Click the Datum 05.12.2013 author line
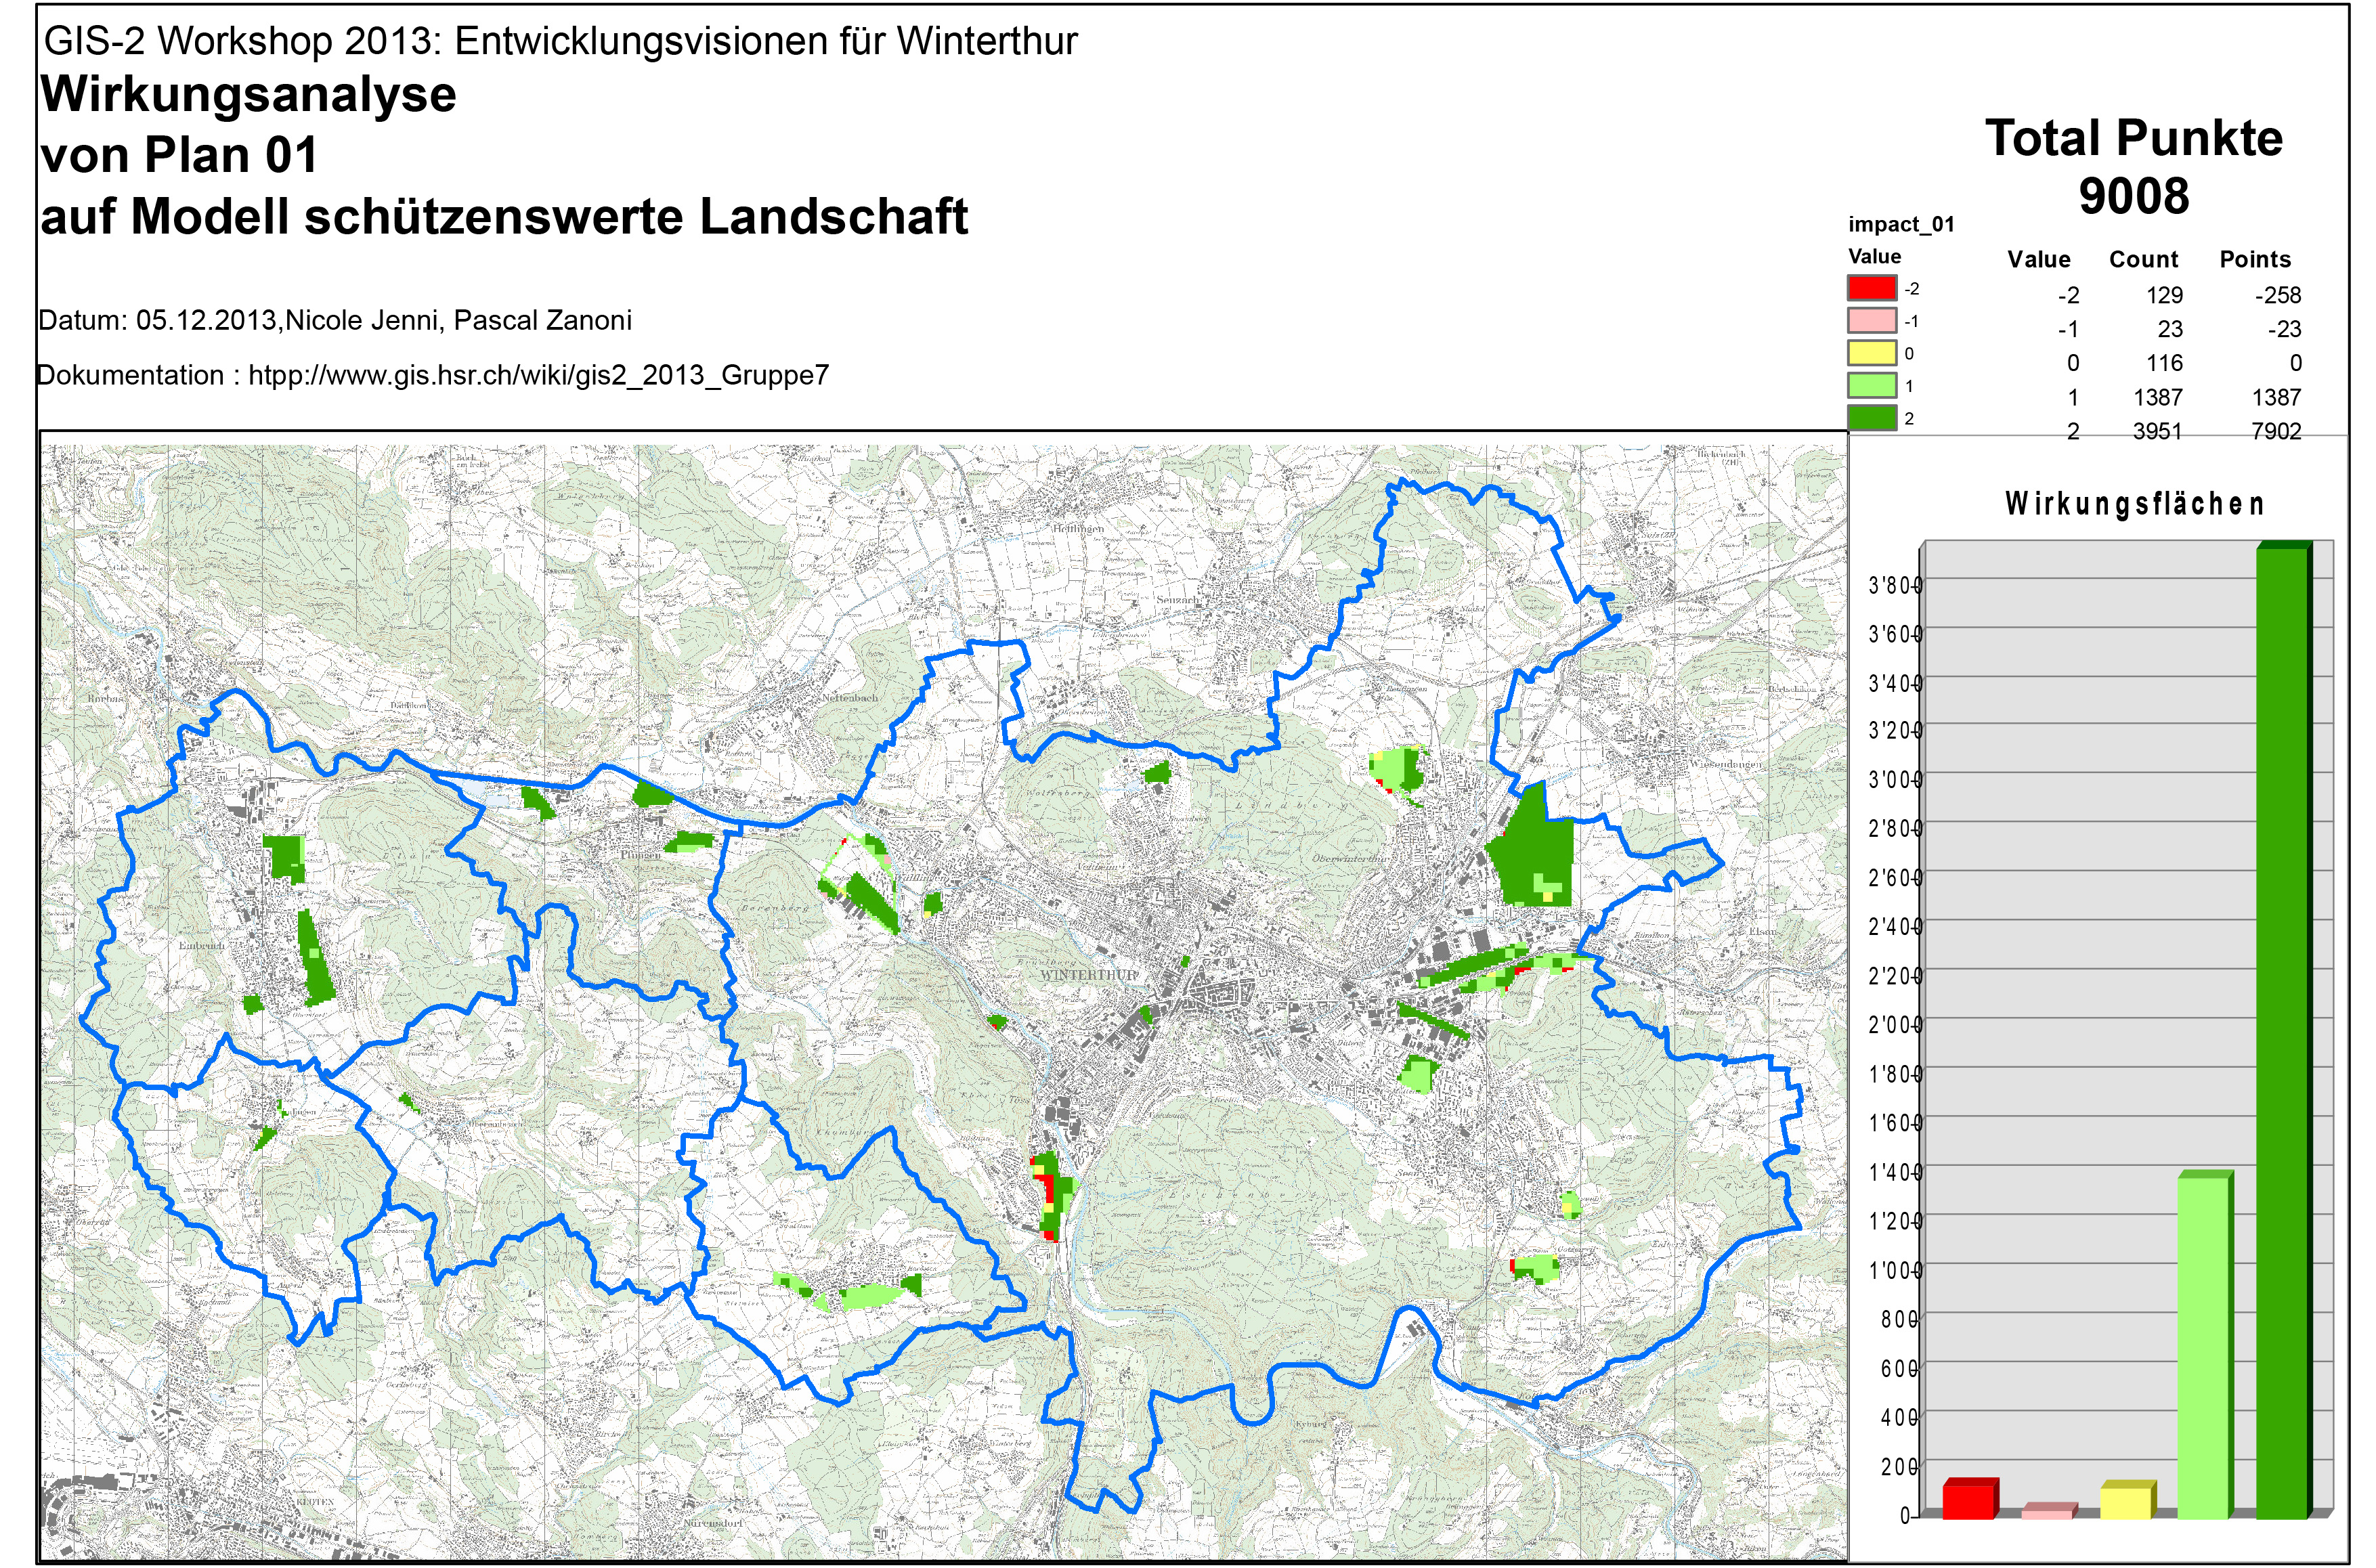 click(x=335, y=321)
